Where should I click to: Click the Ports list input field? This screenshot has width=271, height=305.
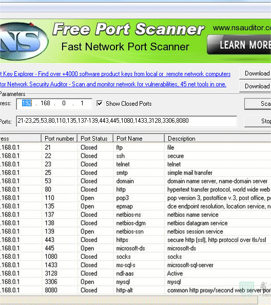point(127,121)
